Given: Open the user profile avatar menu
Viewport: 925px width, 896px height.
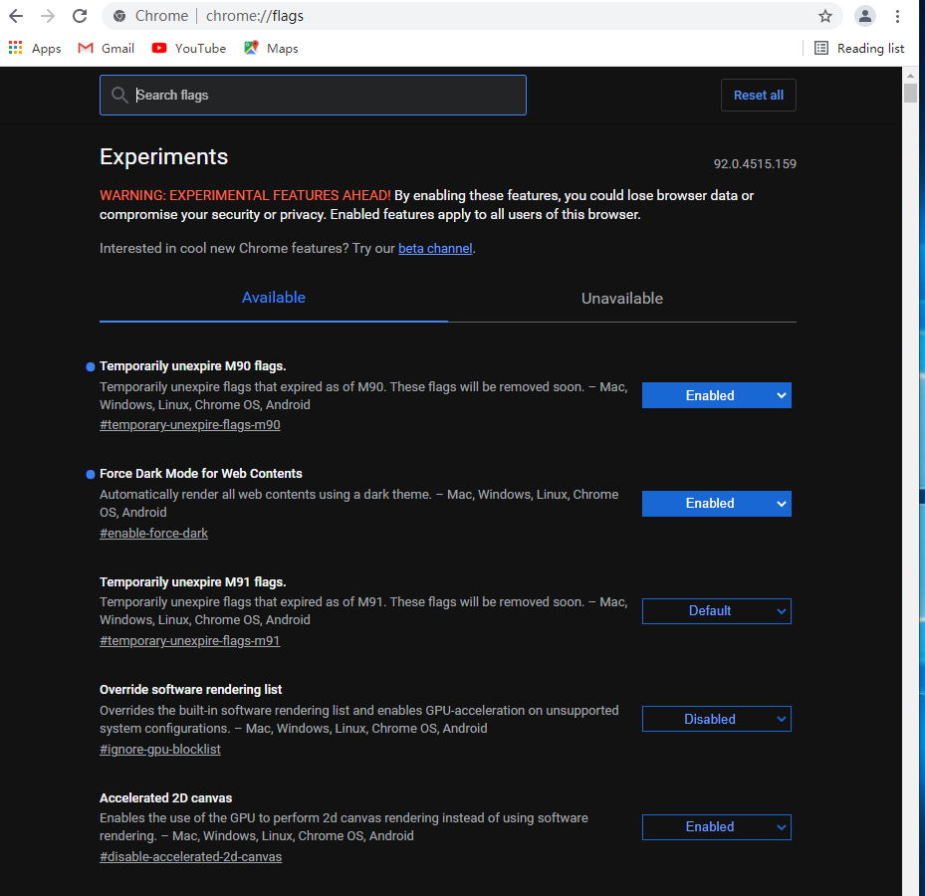Looking at the screenshot, I should 865,16.
